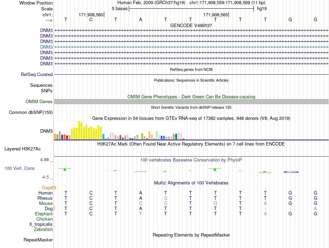Click the chr1: base position label
This screenshot has width=329, height=248.
pyautogui.click(x=47, y=15)
